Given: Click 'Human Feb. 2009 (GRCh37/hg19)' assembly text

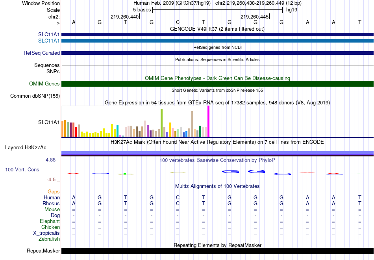Looking at the screenshot, I should click(172, 3).
